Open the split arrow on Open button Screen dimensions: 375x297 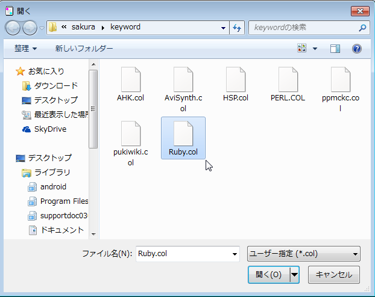click(x=294, y=275)
